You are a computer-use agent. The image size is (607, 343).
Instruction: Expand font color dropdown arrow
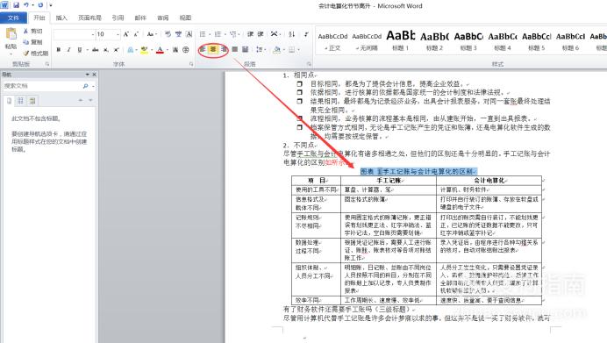pos(168,50)
